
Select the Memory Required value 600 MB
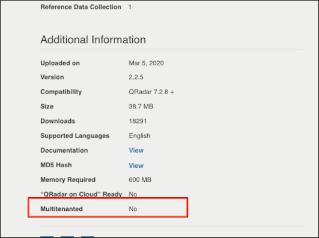click(140, 180)
